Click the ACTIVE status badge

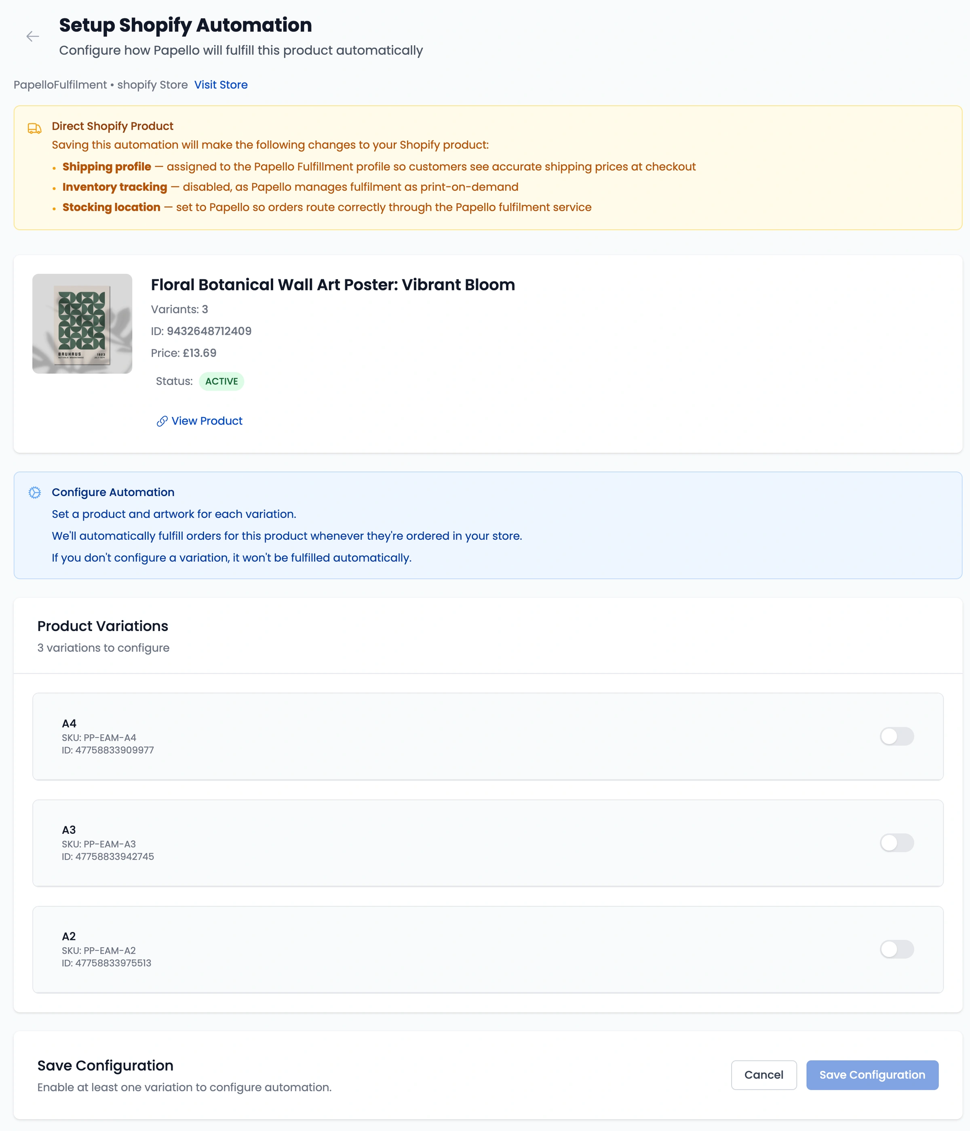tap(221, 381)
